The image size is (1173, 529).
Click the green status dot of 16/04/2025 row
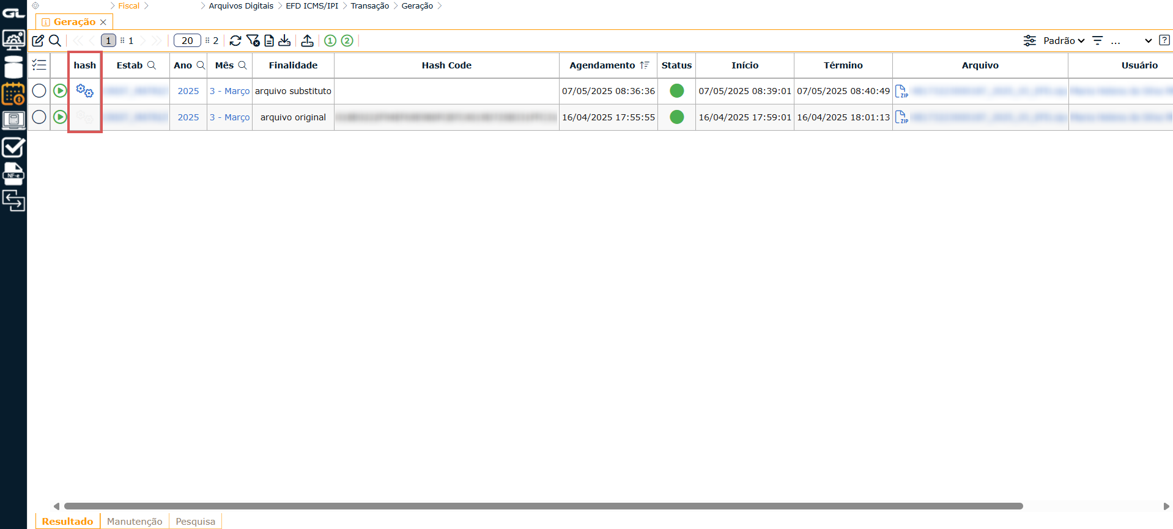pyautogui.click(x=676, y=117)
